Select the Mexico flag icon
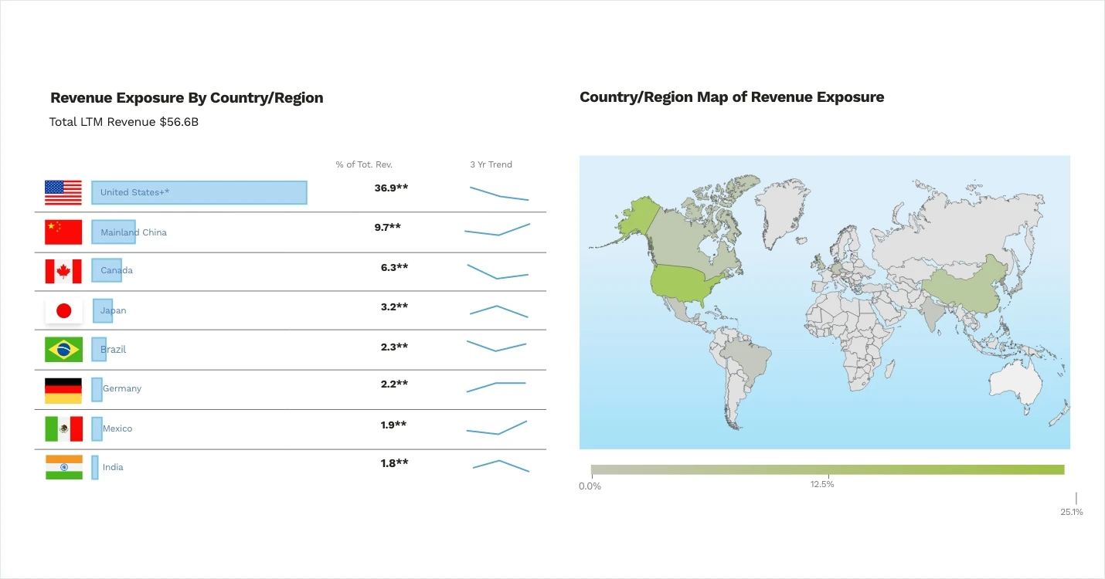The height and width of the screenshot is (579, 1105). (63, 428)
